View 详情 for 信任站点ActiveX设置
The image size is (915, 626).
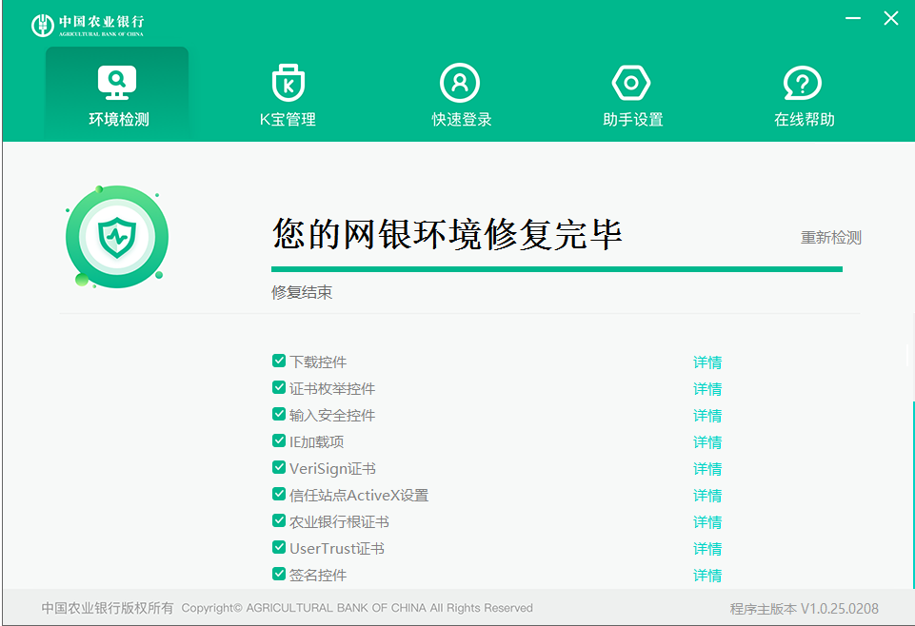click(x=707, y=495)
